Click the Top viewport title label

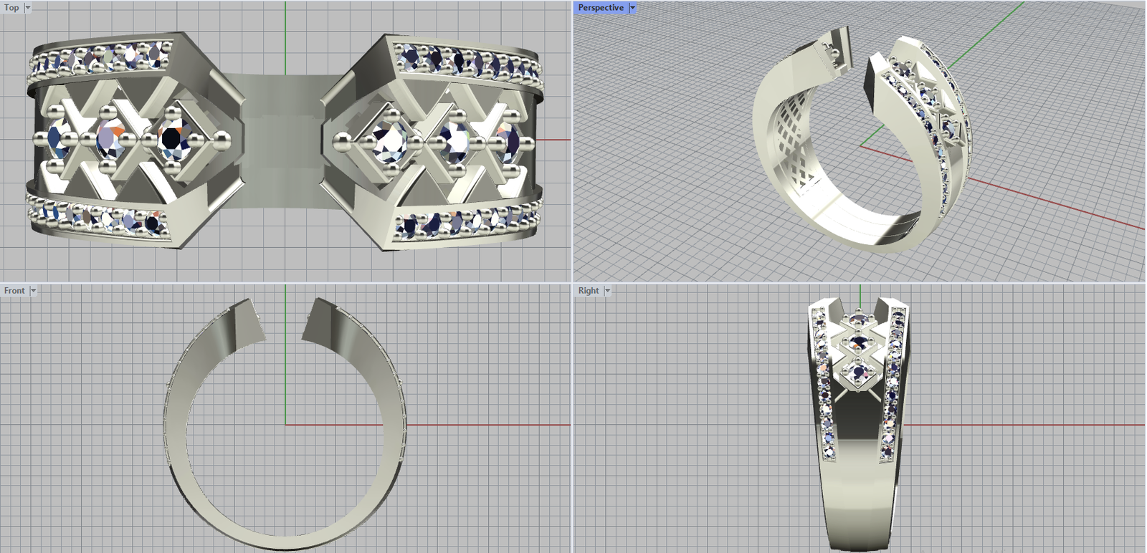point(11,8)
